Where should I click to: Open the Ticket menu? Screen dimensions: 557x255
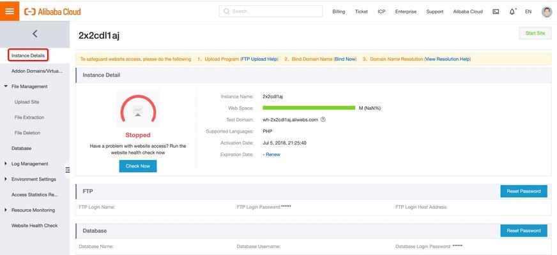(x=362, y=11)
